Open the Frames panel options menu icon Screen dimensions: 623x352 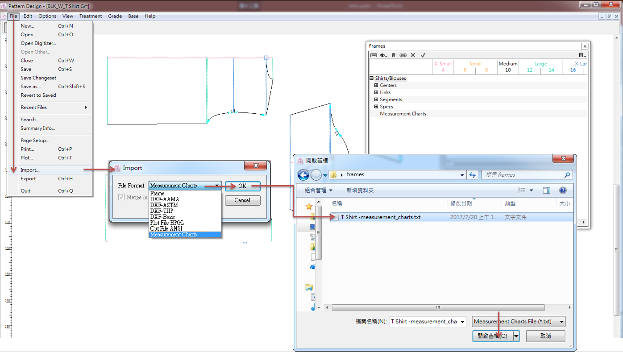[x=582, y=55]
